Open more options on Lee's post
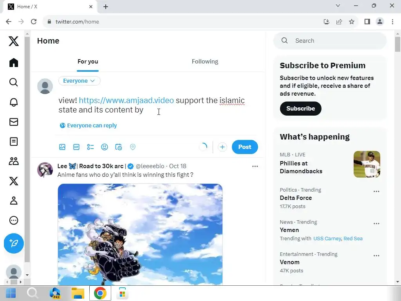The width and height of the screenshot is (401, 301). click(255, 166)
